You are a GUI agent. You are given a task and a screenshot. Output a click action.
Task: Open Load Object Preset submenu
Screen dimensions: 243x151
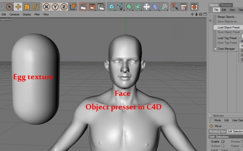(x=228, y=27)
